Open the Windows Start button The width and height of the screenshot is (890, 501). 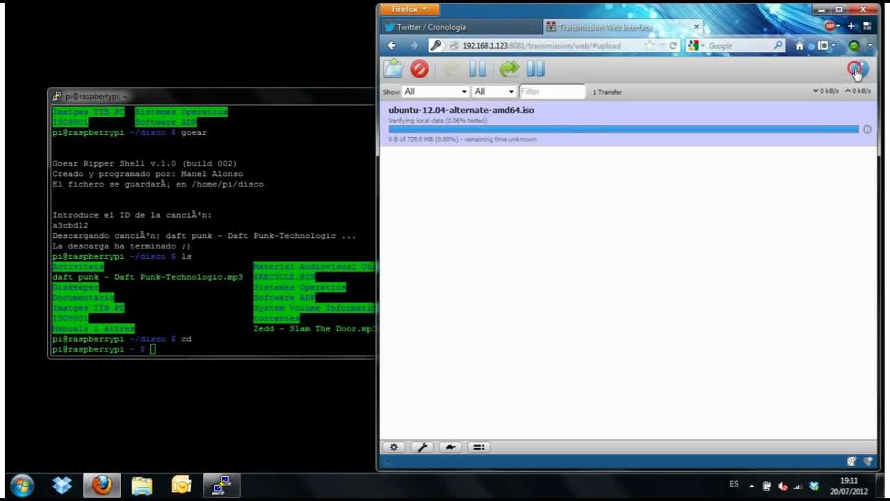click(22, 485)
